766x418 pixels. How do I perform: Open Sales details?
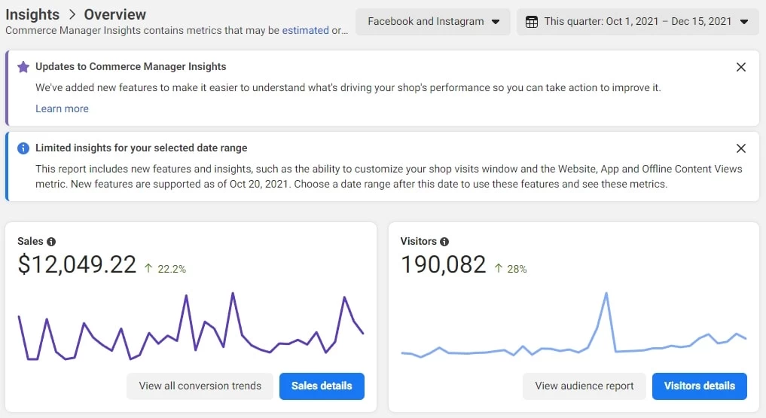point(322,386)
